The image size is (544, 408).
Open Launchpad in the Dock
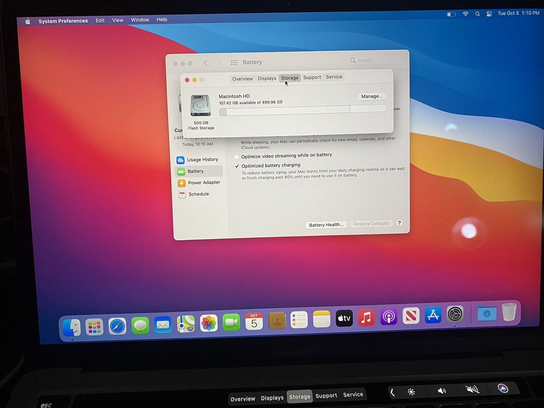(x=94, y=327)
